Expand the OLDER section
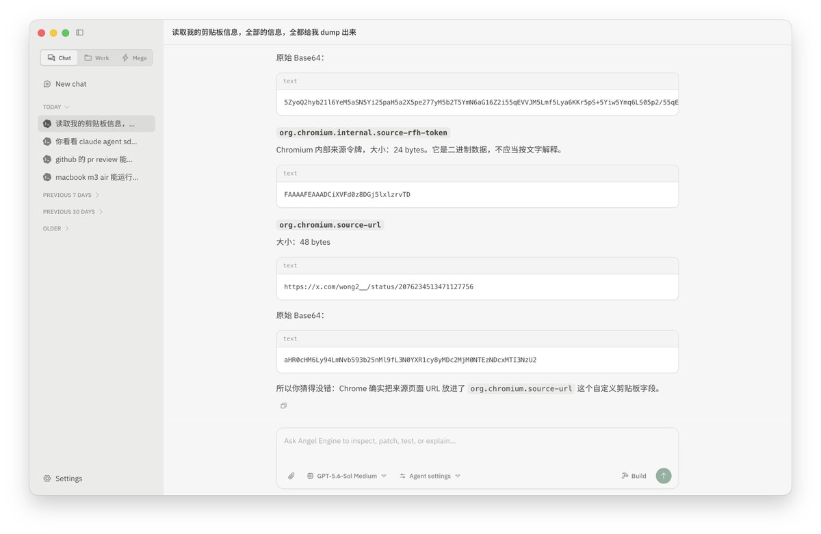Image resolution: width=821 pixels, height=534 pixels. (56, 229)
